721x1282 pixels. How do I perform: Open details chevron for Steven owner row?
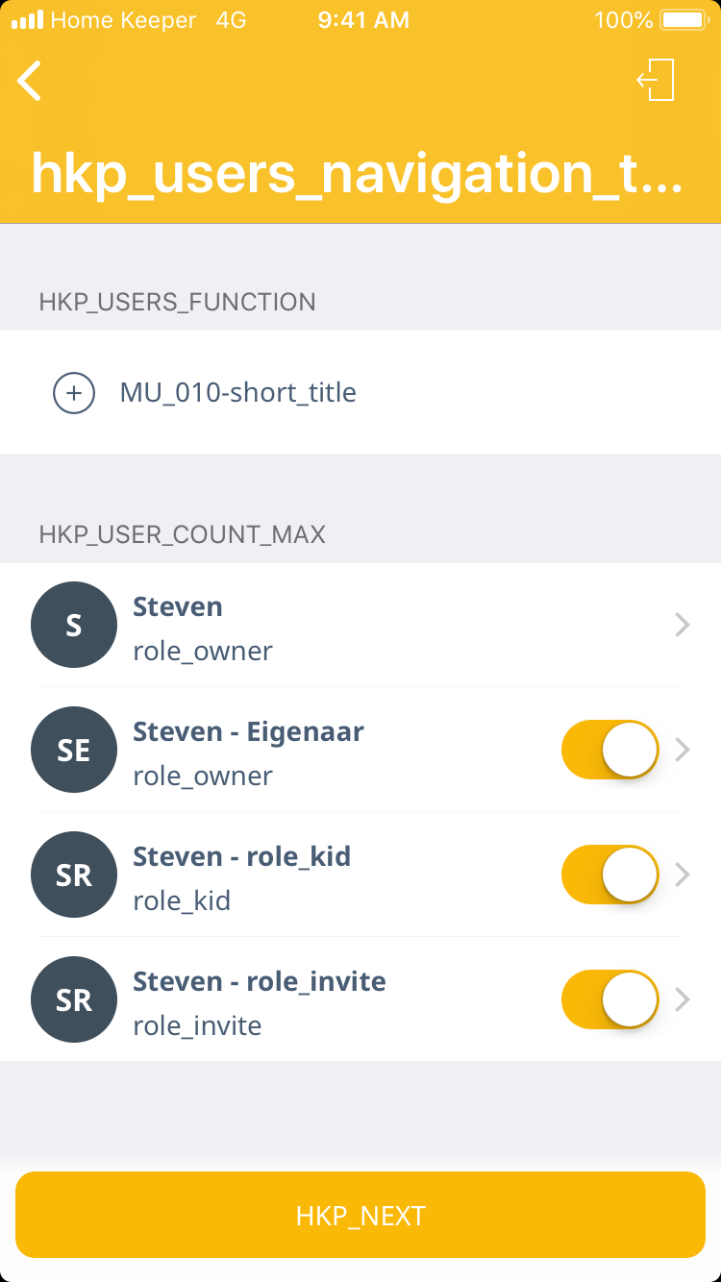click(683, 625)
